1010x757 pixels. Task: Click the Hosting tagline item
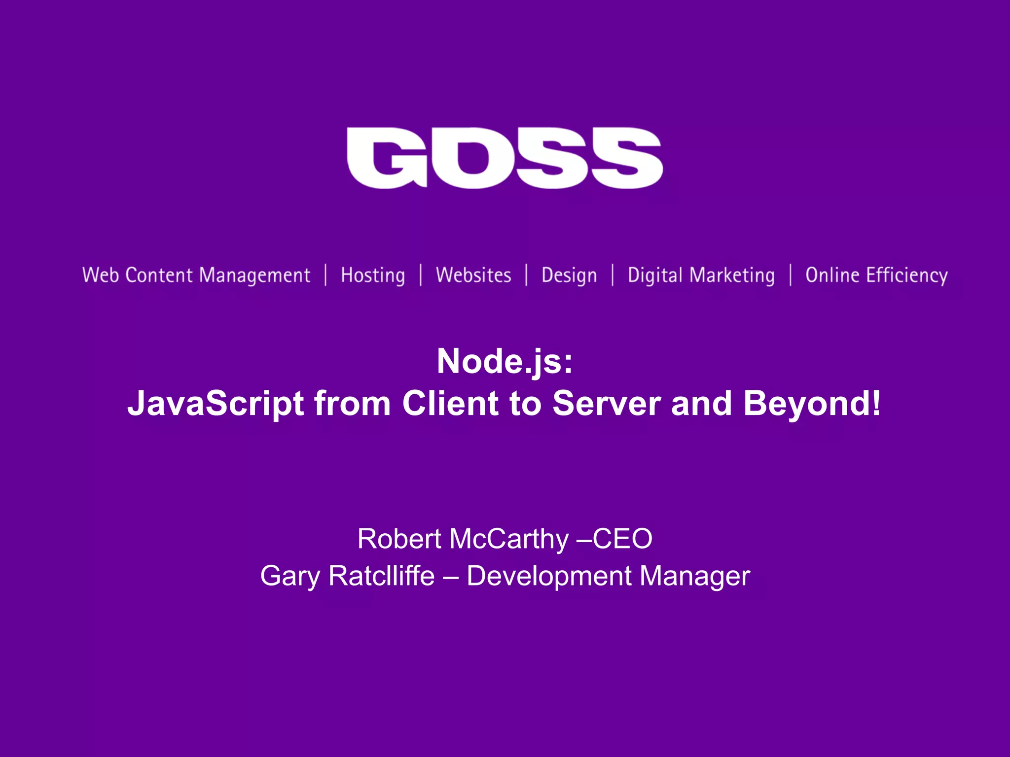[373, 275]
